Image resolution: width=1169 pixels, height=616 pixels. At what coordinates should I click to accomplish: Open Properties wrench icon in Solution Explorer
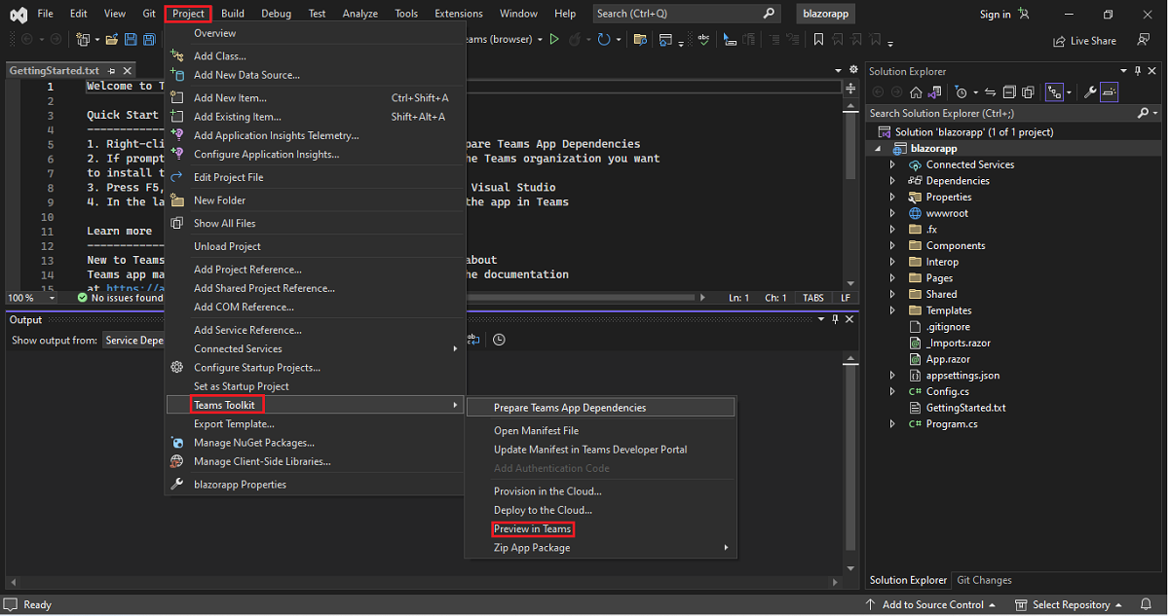(1090, 92)
